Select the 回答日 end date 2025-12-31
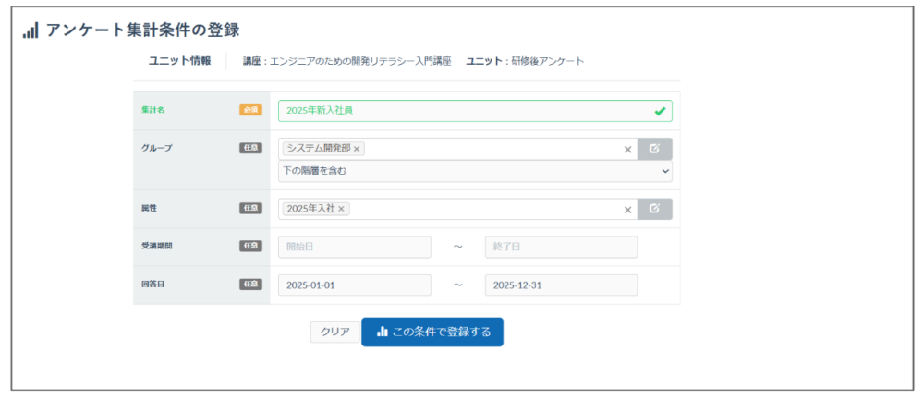924x400 pixels. (x=561, y=285)
